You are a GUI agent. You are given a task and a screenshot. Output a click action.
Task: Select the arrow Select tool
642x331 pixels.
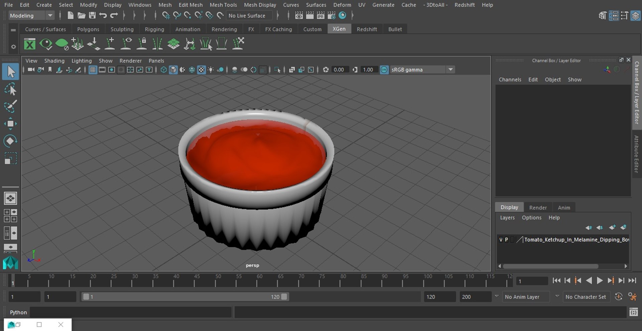[11, 72]
